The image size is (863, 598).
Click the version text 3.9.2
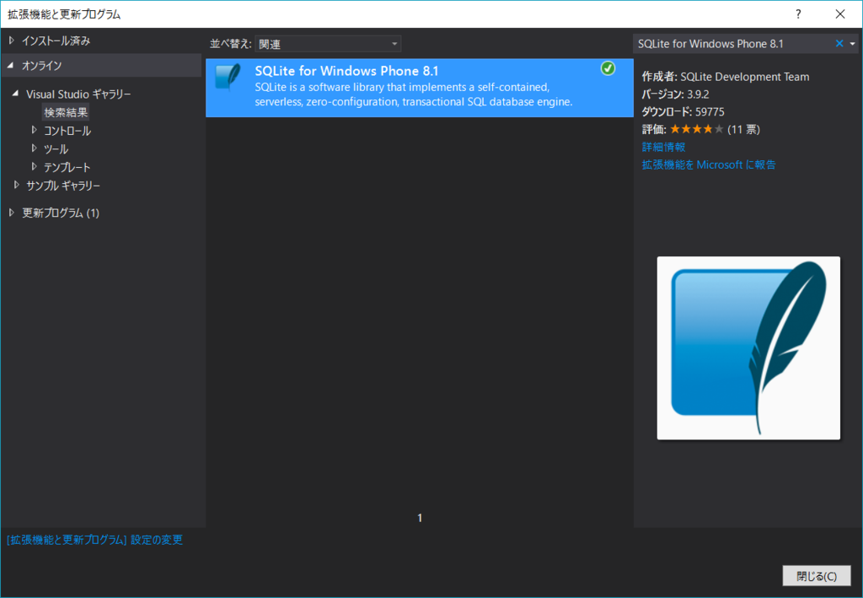click(x=698, y=94)
